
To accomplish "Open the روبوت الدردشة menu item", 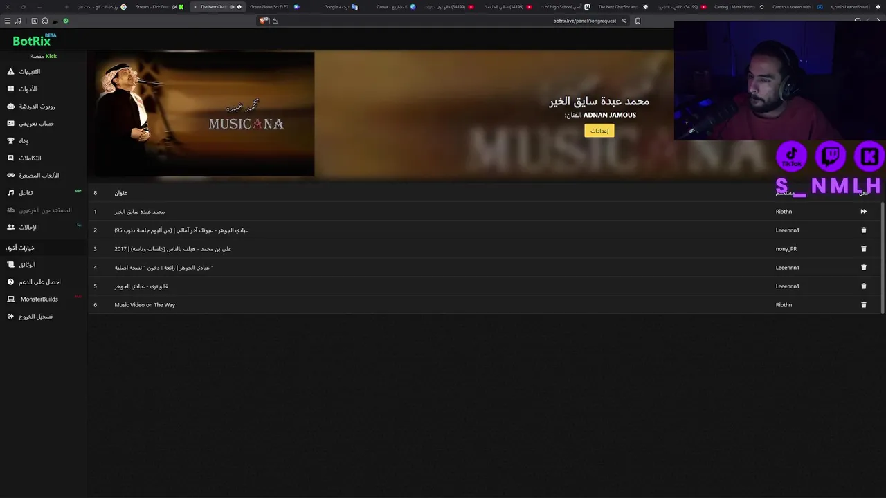I will (37, 106).
